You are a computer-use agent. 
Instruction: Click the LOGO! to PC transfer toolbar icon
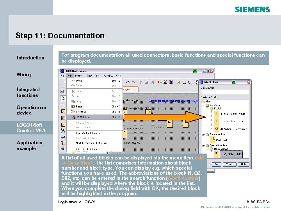(171, 82)
